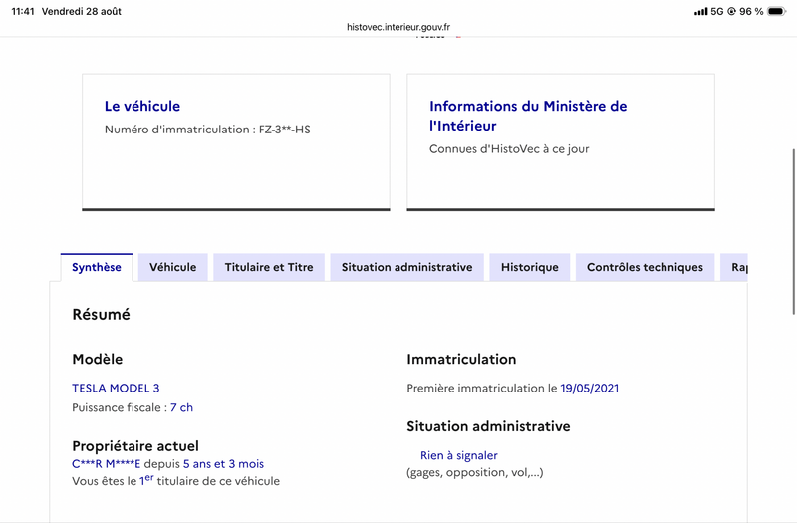The height and width of the screenshot is (523, 797).
Task: Click owner name C***R M****E
Action: 107,463
